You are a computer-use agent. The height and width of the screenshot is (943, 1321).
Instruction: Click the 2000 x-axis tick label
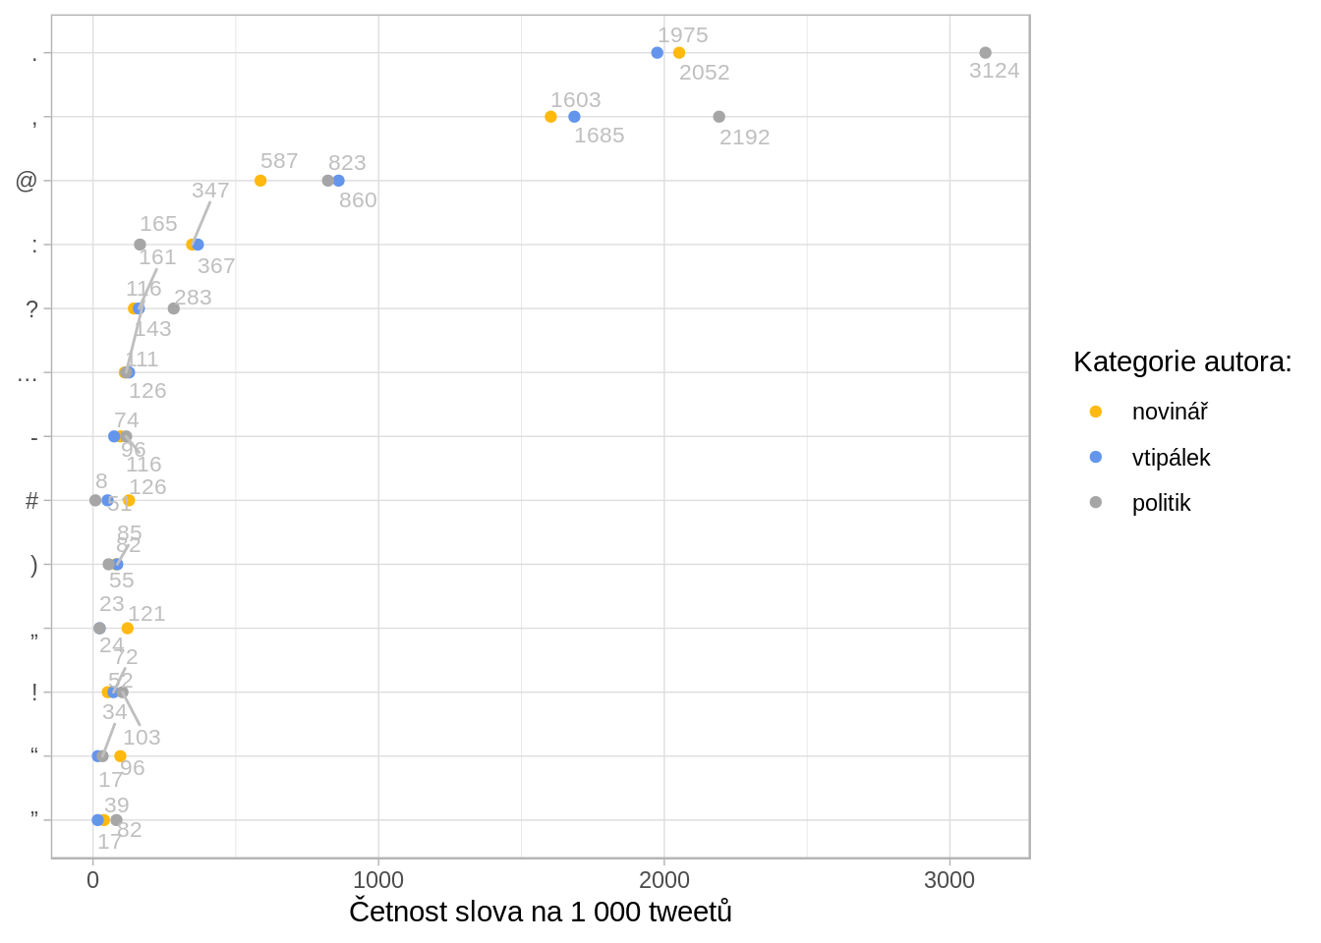click(664, 880)
